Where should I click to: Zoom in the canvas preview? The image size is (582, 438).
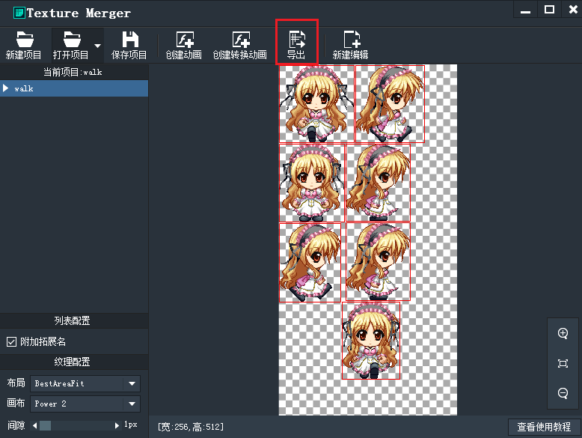point(563,333)
